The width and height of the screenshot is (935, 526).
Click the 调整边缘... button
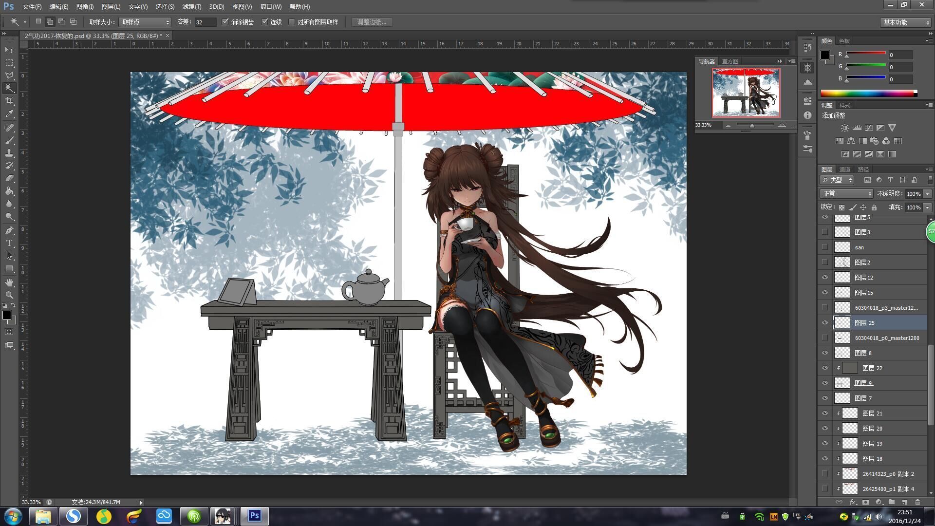pos(372,22)
